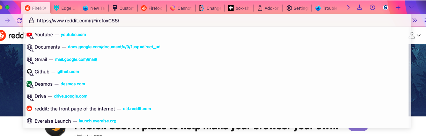Image resolution: width=426 pixels, height=136 pixels.
Task: Switch to the box-shadow tab
Action: [238, 8]
